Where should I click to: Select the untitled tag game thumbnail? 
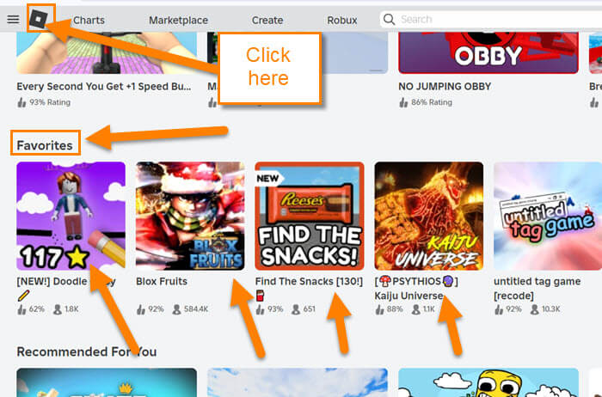(x=548, y=216)
